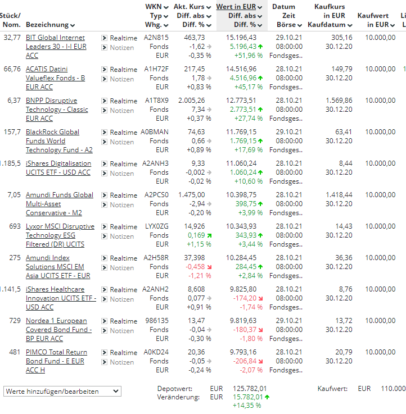Click Notizen arrow icon for Amundi Index Solutions
The height and width of the screenshot is (414, 406).
105,267
